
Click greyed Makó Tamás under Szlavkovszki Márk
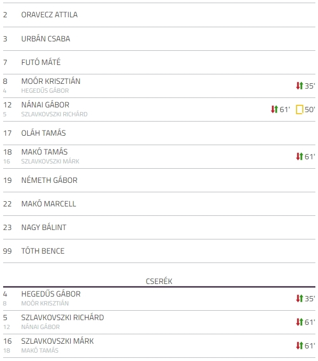coord(40,351)
